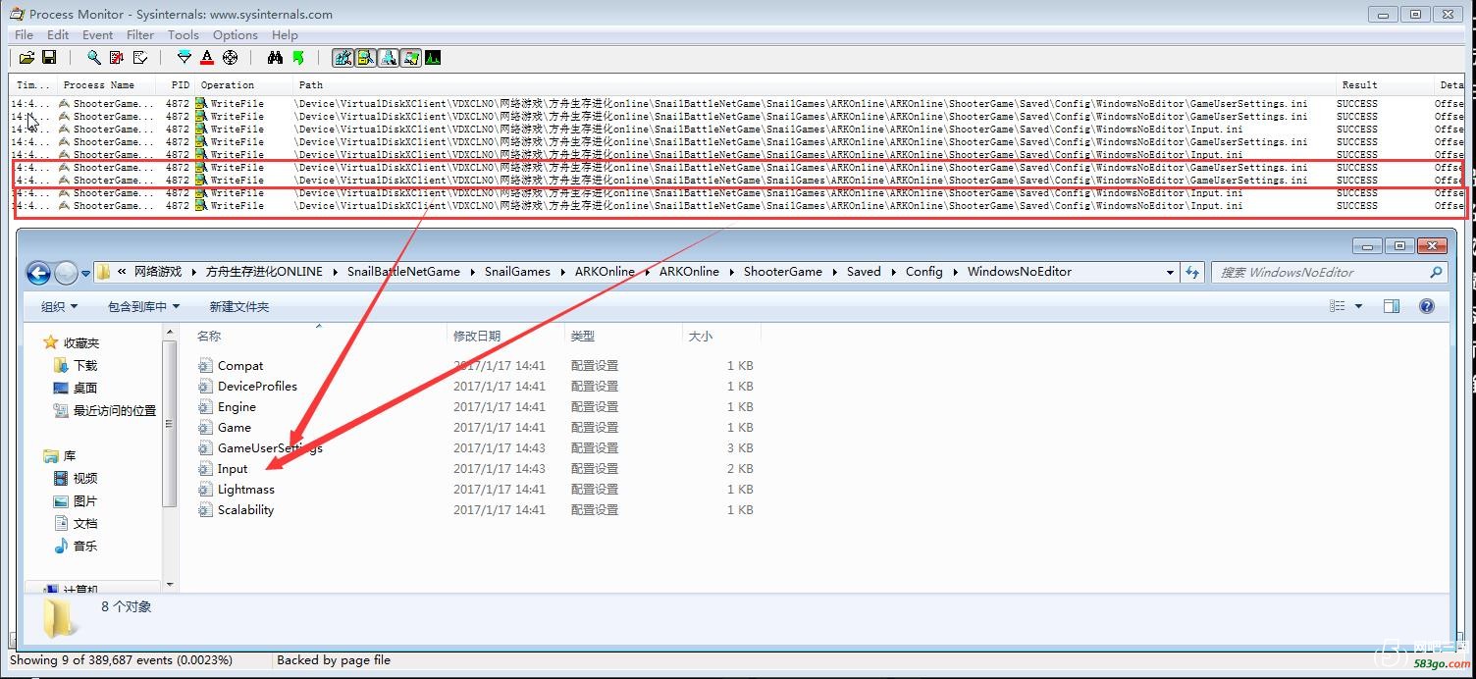Expand the arrow after Config breadcrumb
The image size is (1476, 679).
coord(955,272)
